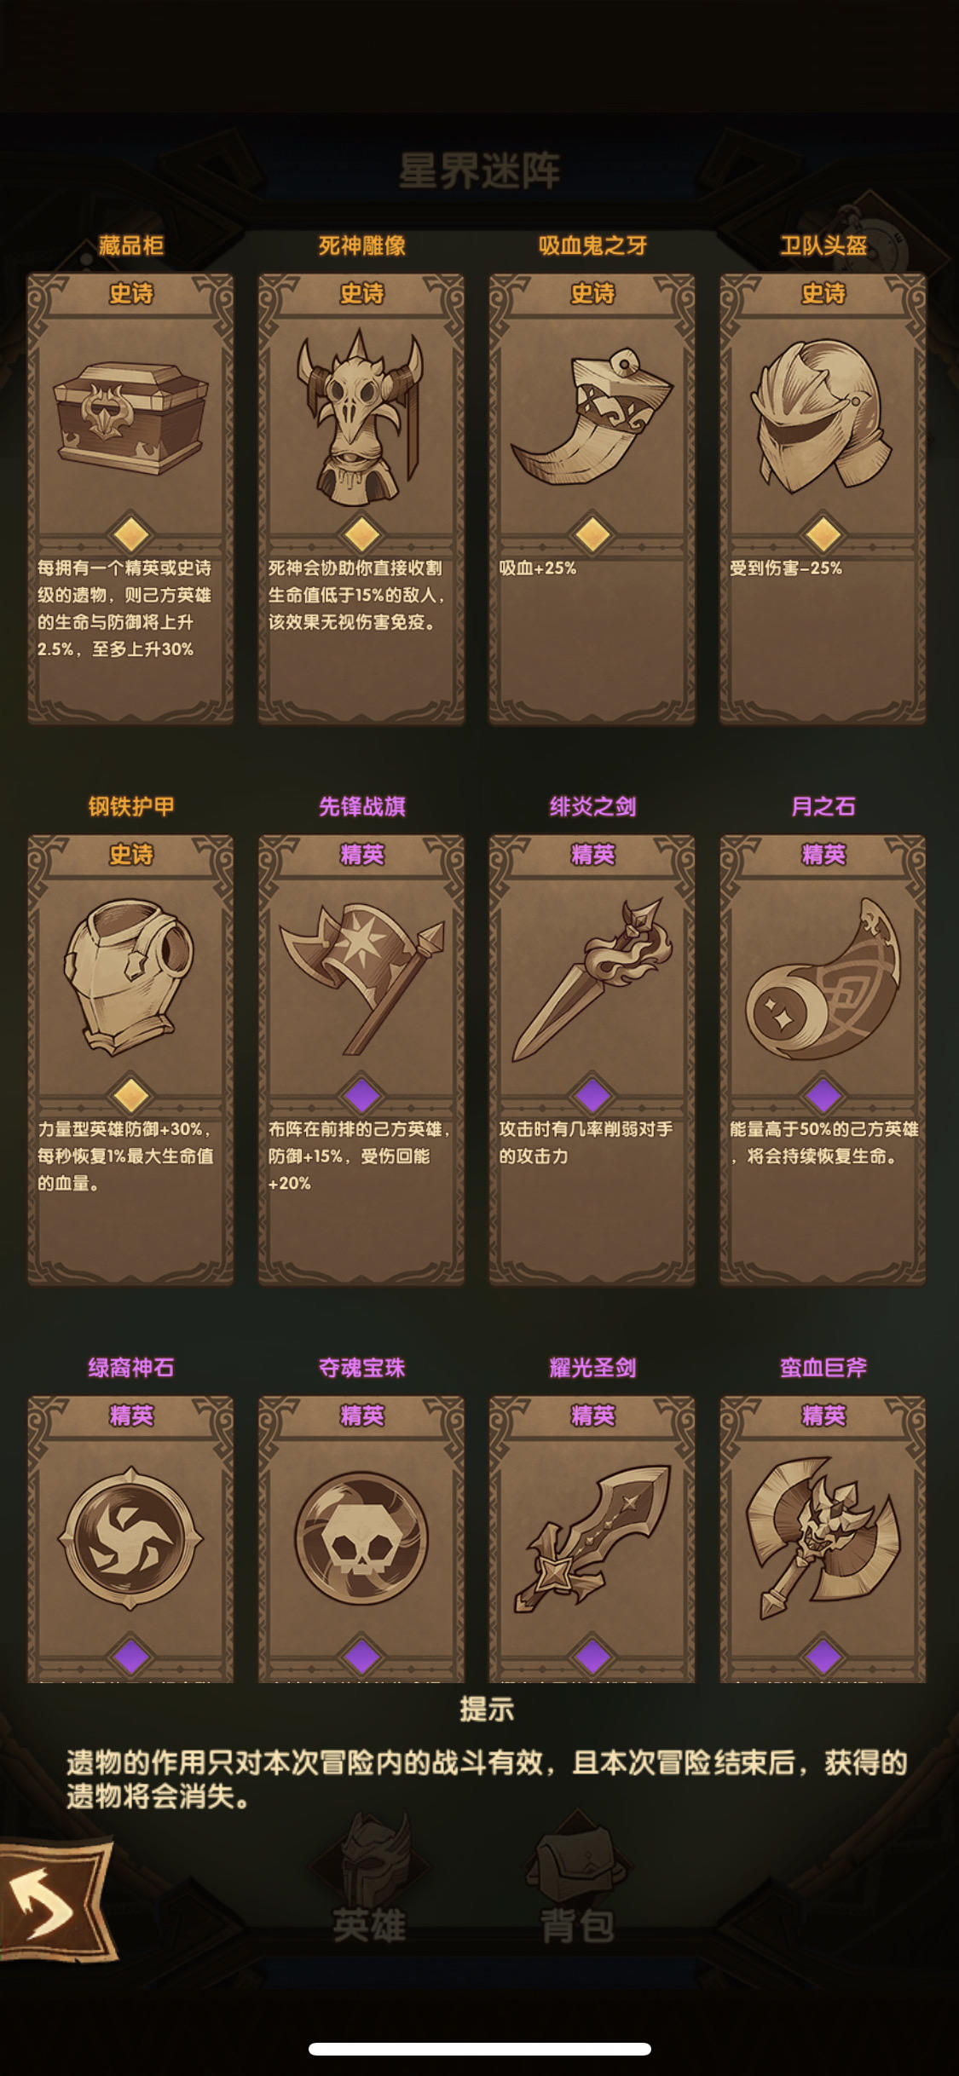Tap the purple diamond gem on 月之石 card
This screenshot has height=2076, width=959.
(823, 1095)
